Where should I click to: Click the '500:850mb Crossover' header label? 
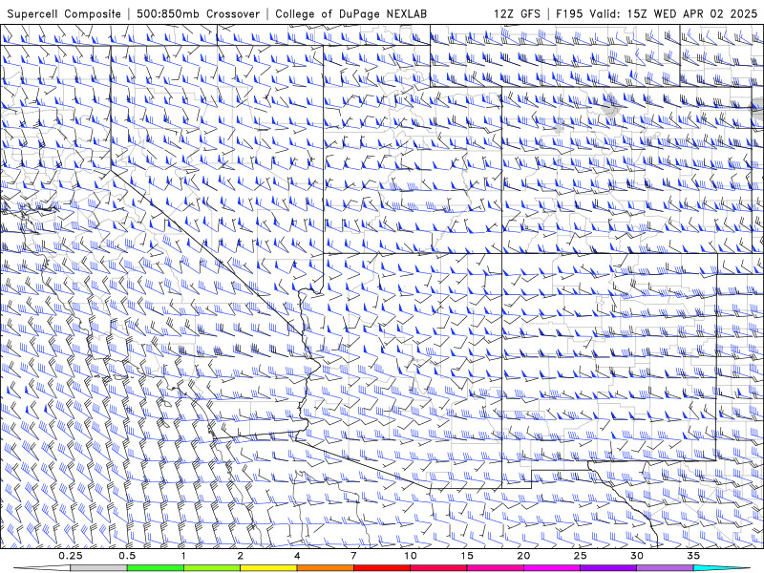[198, 14]
